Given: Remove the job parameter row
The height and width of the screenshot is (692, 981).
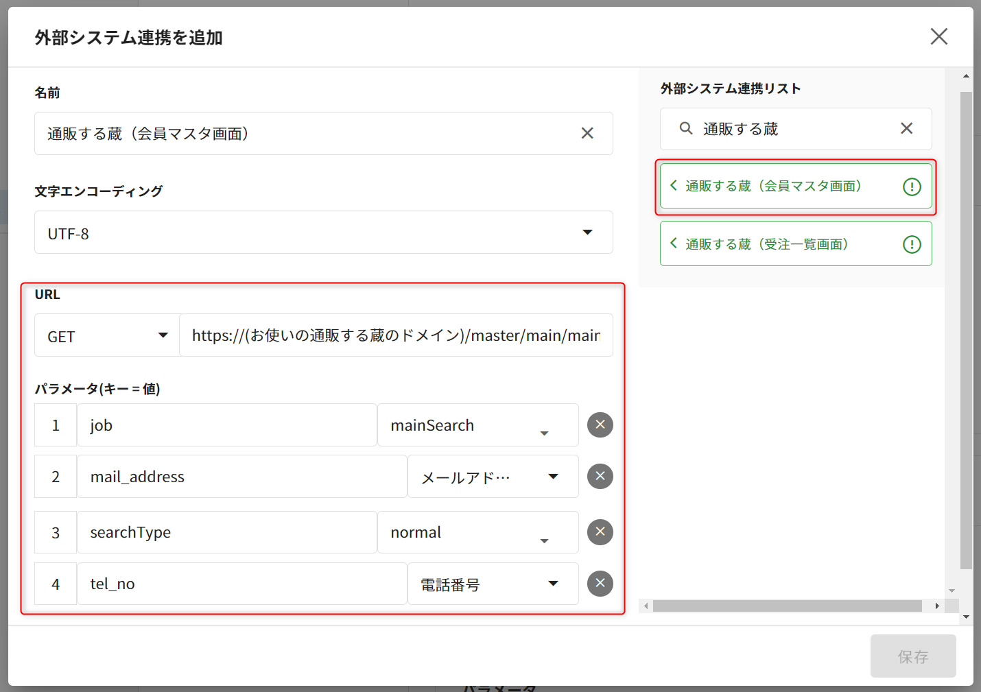Looking at the screenshot, I should click(600, 425).
